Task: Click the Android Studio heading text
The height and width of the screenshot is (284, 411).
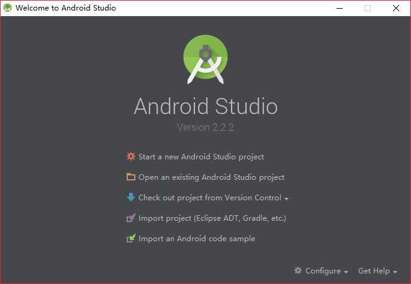Action: pos(205,106)
